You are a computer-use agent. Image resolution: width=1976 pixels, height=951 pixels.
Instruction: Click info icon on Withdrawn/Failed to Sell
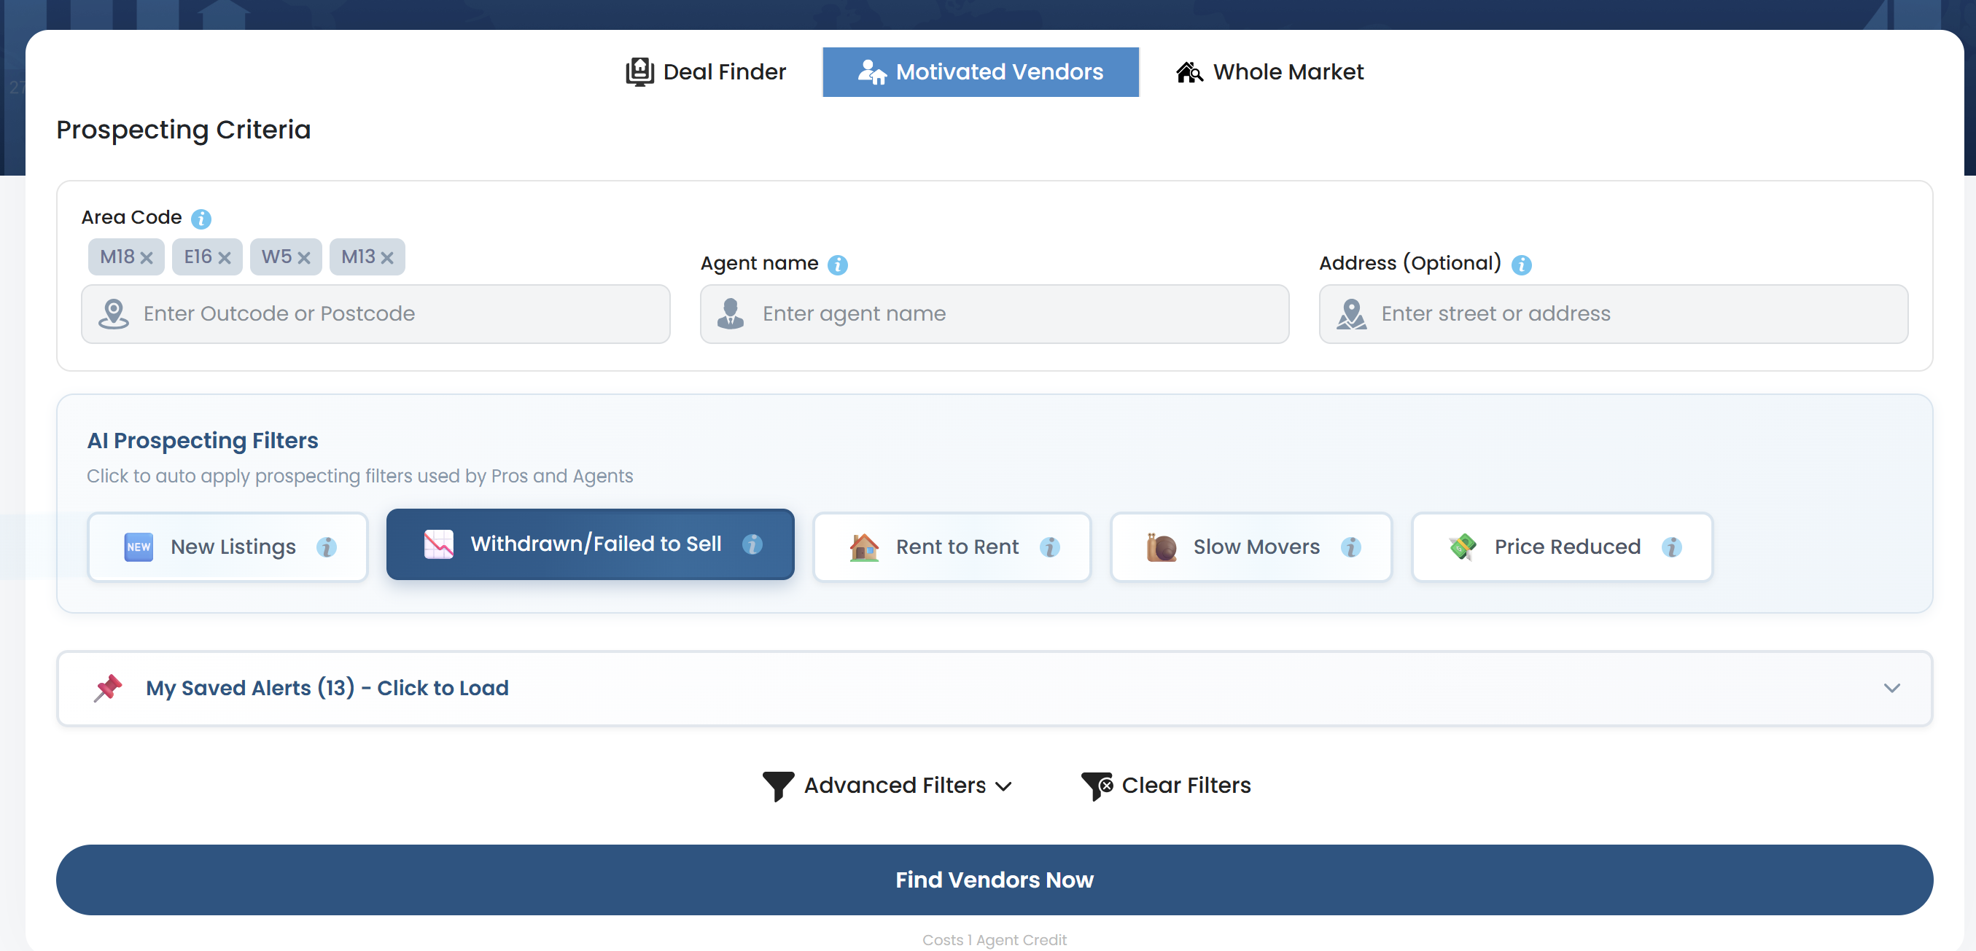(x=752, y=544)
